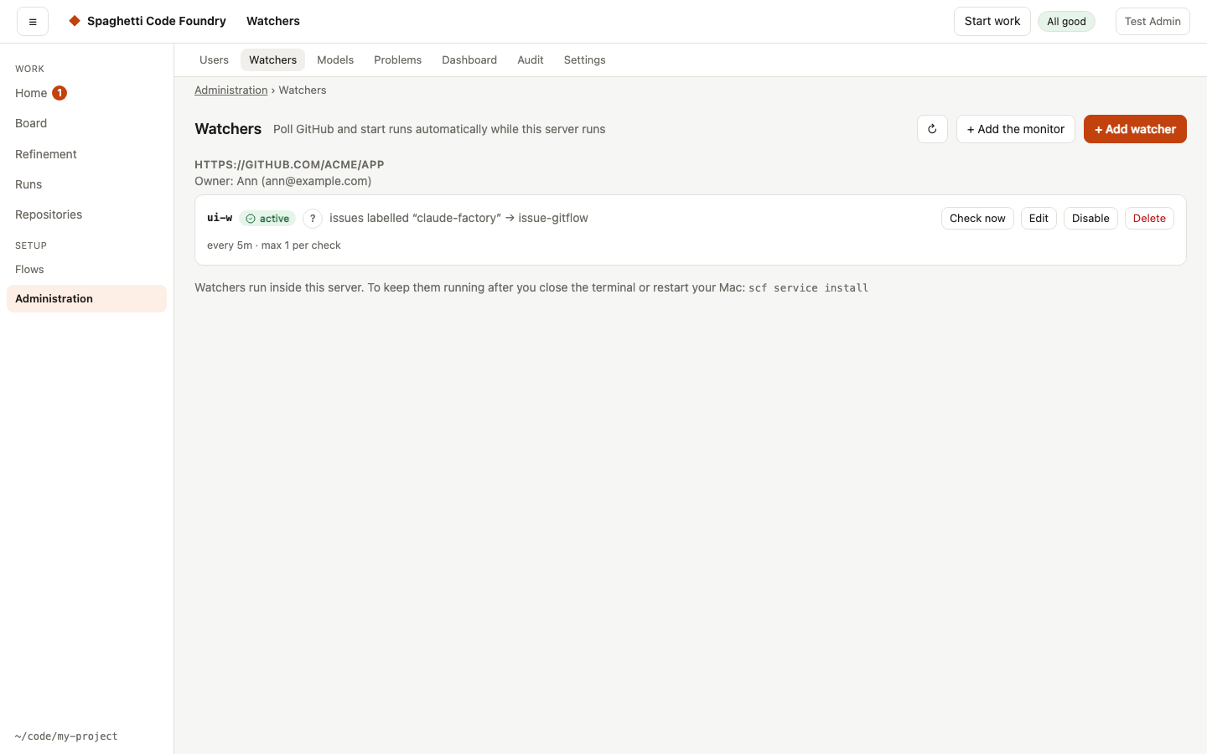
Task: Click the ~/code/my-project path in the sidebar
Action: click(66, 736)
